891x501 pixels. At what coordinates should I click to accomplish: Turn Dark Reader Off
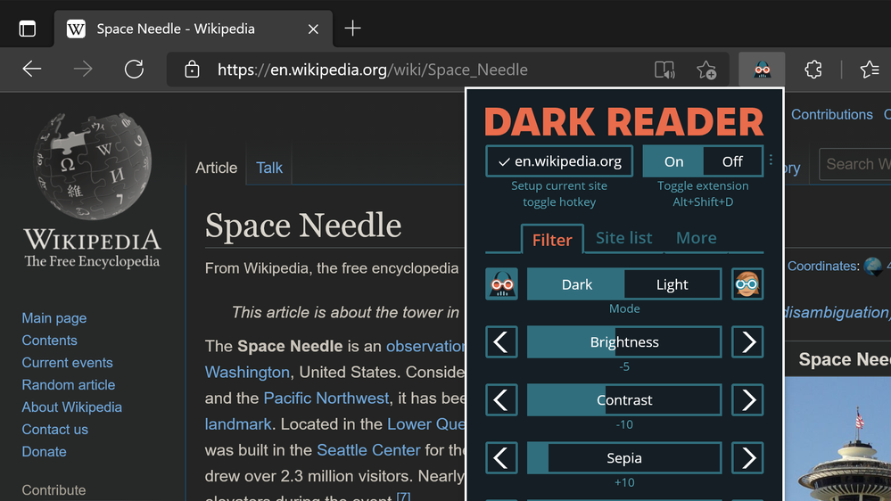(732, 161)
